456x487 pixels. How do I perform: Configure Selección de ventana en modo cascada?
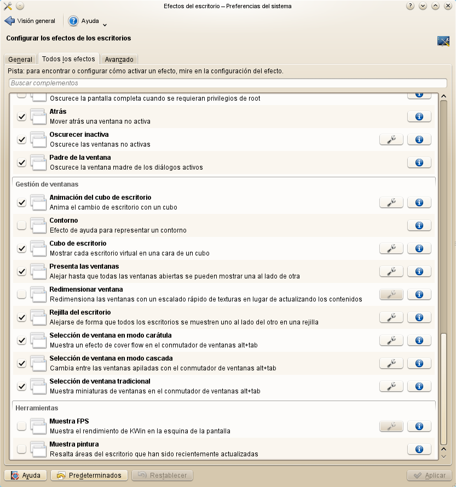tap(391, 363)
